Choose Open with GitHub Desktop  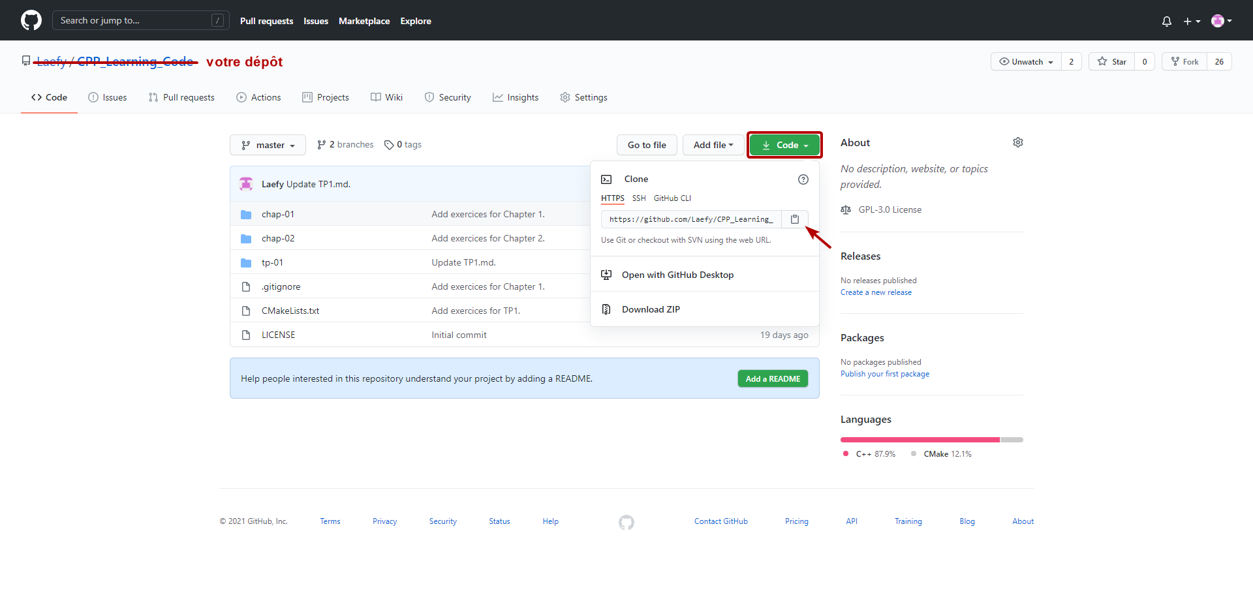pos(705,275)
